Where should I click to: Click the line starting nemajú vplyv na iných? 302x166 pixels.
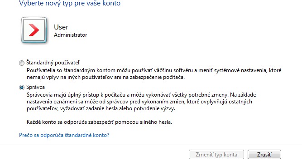pyautogui.click(x=105, y=77)
